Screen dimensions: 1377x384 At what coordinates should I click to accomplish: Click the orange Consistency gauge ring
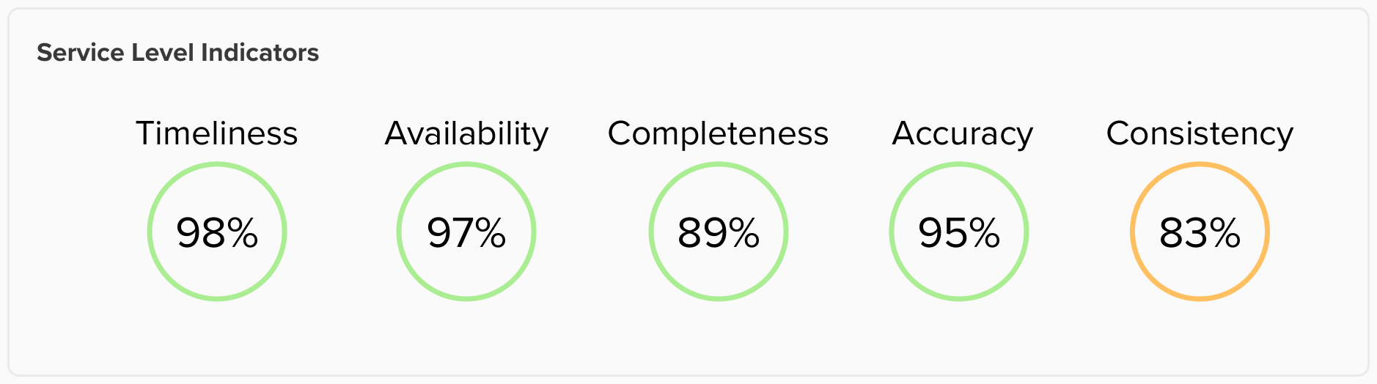pyautogui.click(x=1200, y=166)
